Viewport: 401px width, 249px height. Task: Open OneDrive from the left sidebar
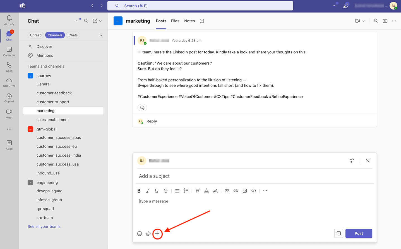9,82
